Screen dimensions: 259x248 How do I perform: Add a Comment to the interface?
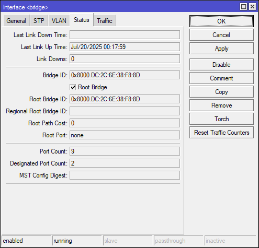pos(221,78)
